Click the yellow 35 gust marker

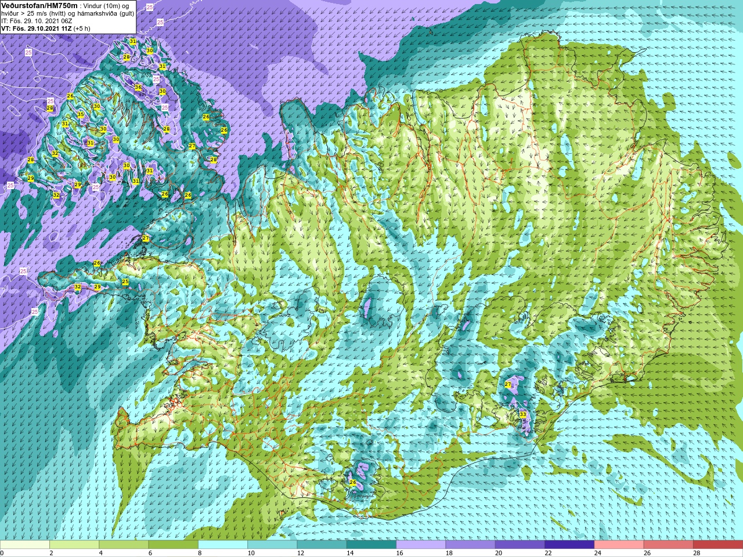pos(81,114)
